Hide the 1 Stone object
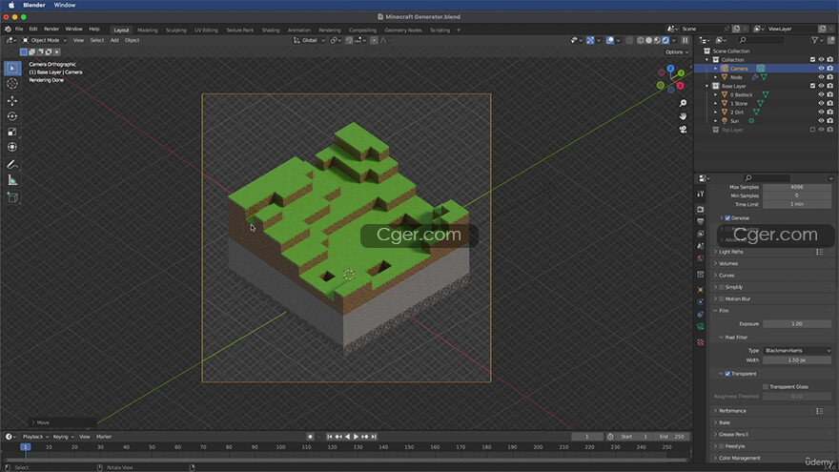Viewport: 839px width, 472px height. click(821, 103)
